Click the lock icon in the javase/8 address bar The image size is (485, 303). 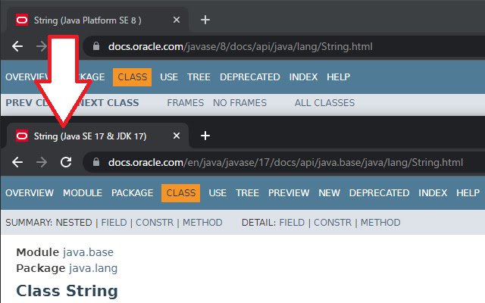coord(96,46)
